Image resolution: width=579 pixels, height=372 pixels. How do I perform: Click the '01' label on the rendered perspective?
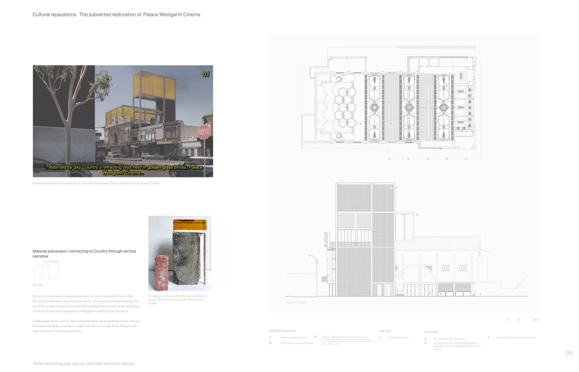coord(206,74)
